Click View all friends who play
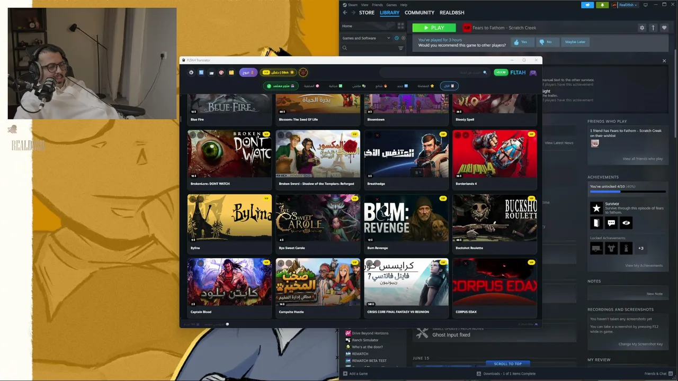Image resolution: width=678 pixels, height=381 pixels. tap(643, 159)
